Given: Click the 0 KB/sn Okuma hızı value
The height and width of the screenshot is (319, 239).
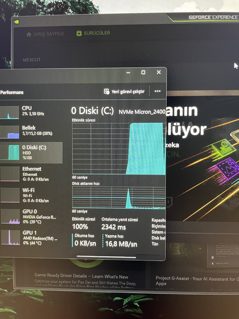Looking at the screenshot, I should [85, 243].
